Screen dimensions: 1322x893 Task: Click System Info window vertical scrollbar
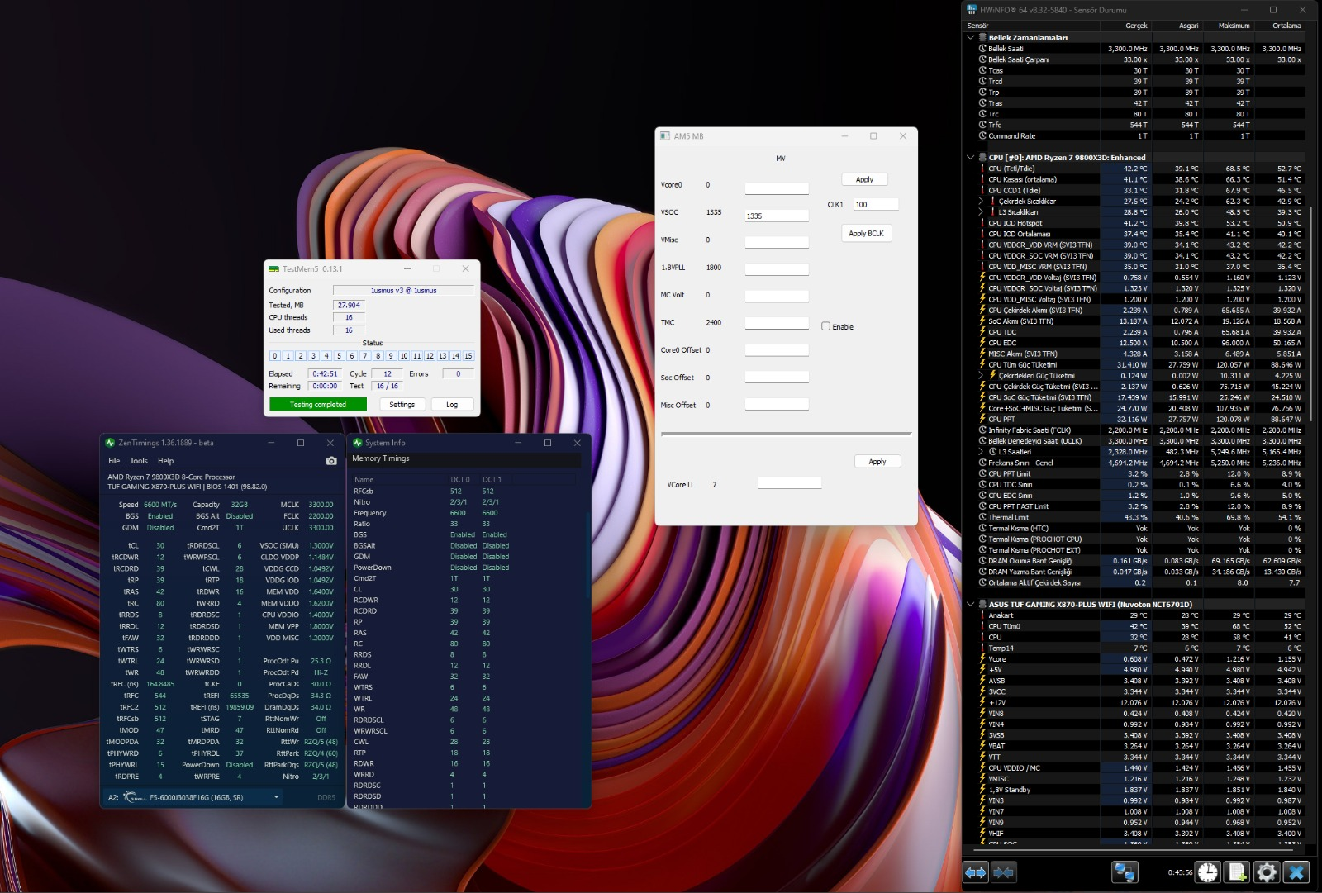(x=587, y=553)
